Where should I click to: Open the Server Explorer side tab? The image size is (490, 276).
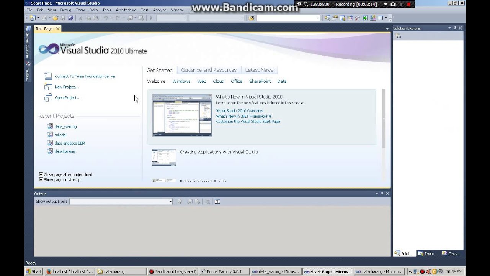[x=28, y=42]
